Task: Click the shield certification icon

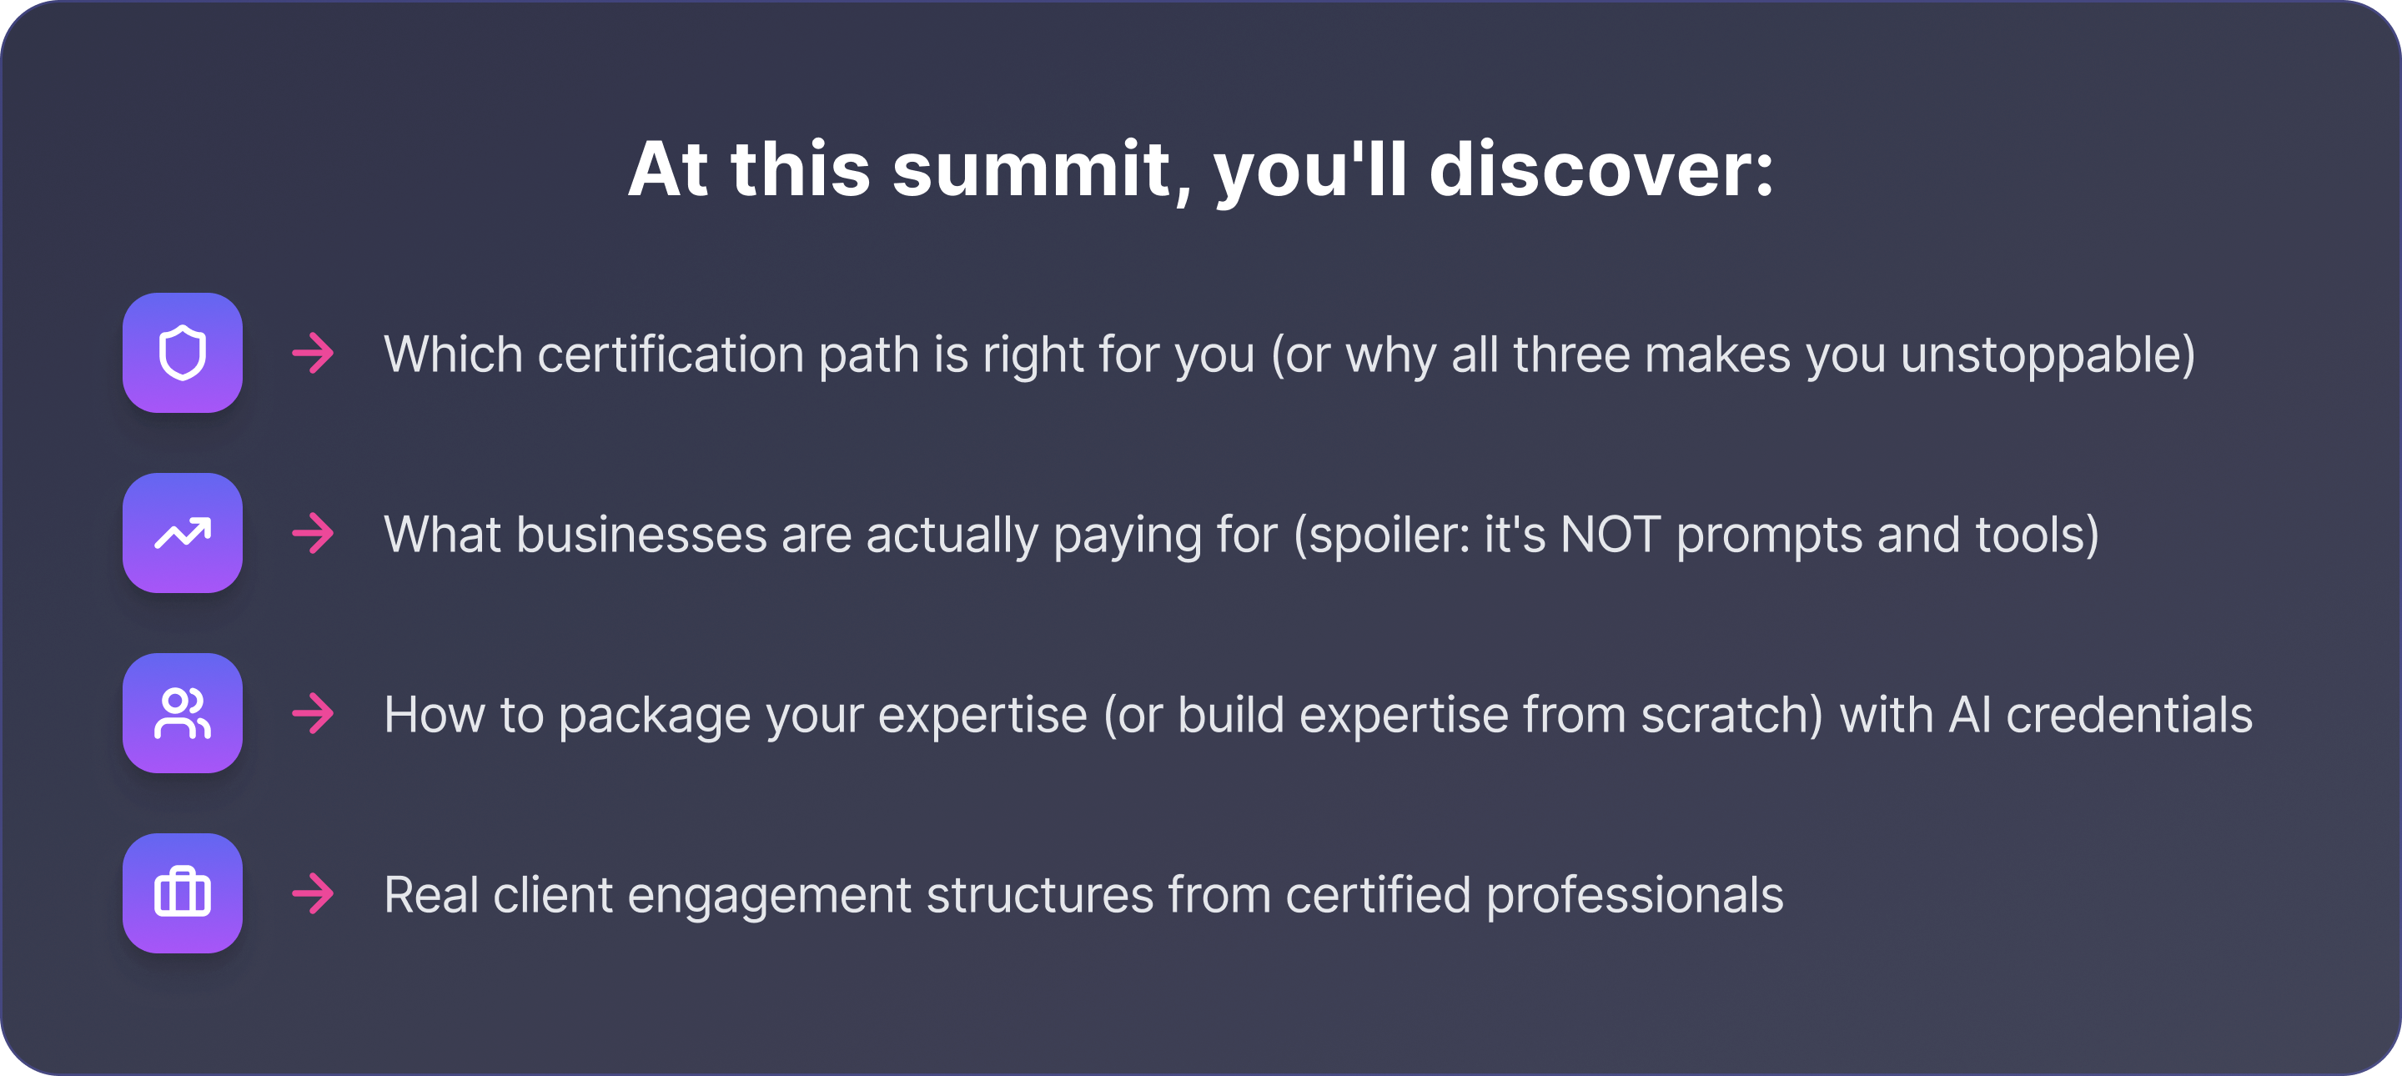Action: [x=183, y=354]
